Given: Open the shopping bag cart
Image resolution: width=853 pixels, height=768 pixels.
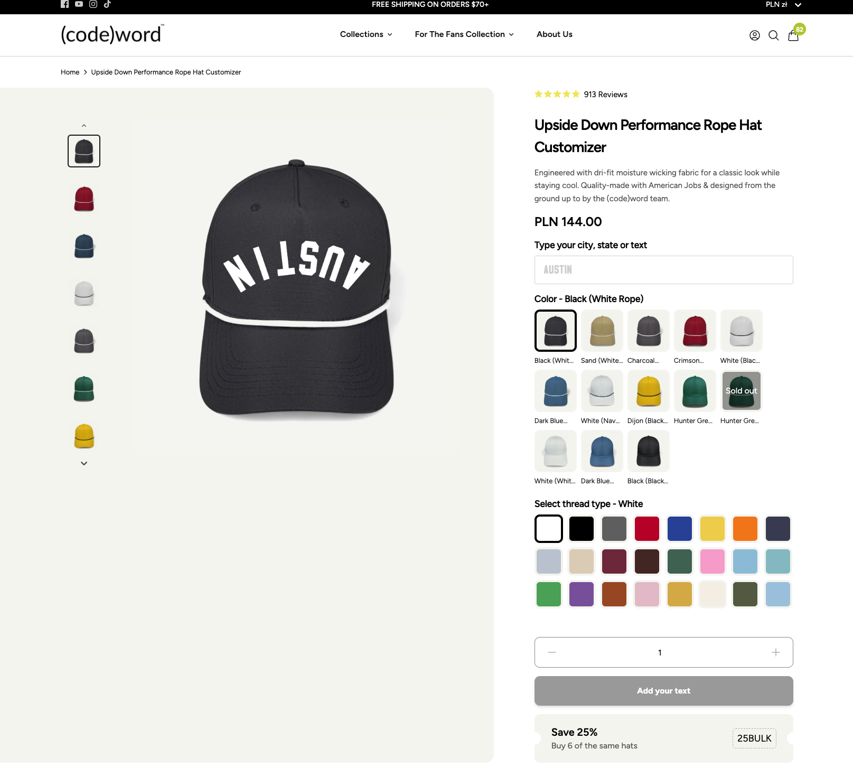Looking at the screenshot, I should pyautogui.click(x=793, y=35).
